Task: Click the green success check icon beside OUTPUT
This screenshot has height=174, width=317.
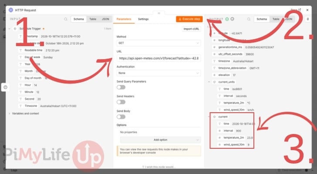Action: [x=227, y=19]
